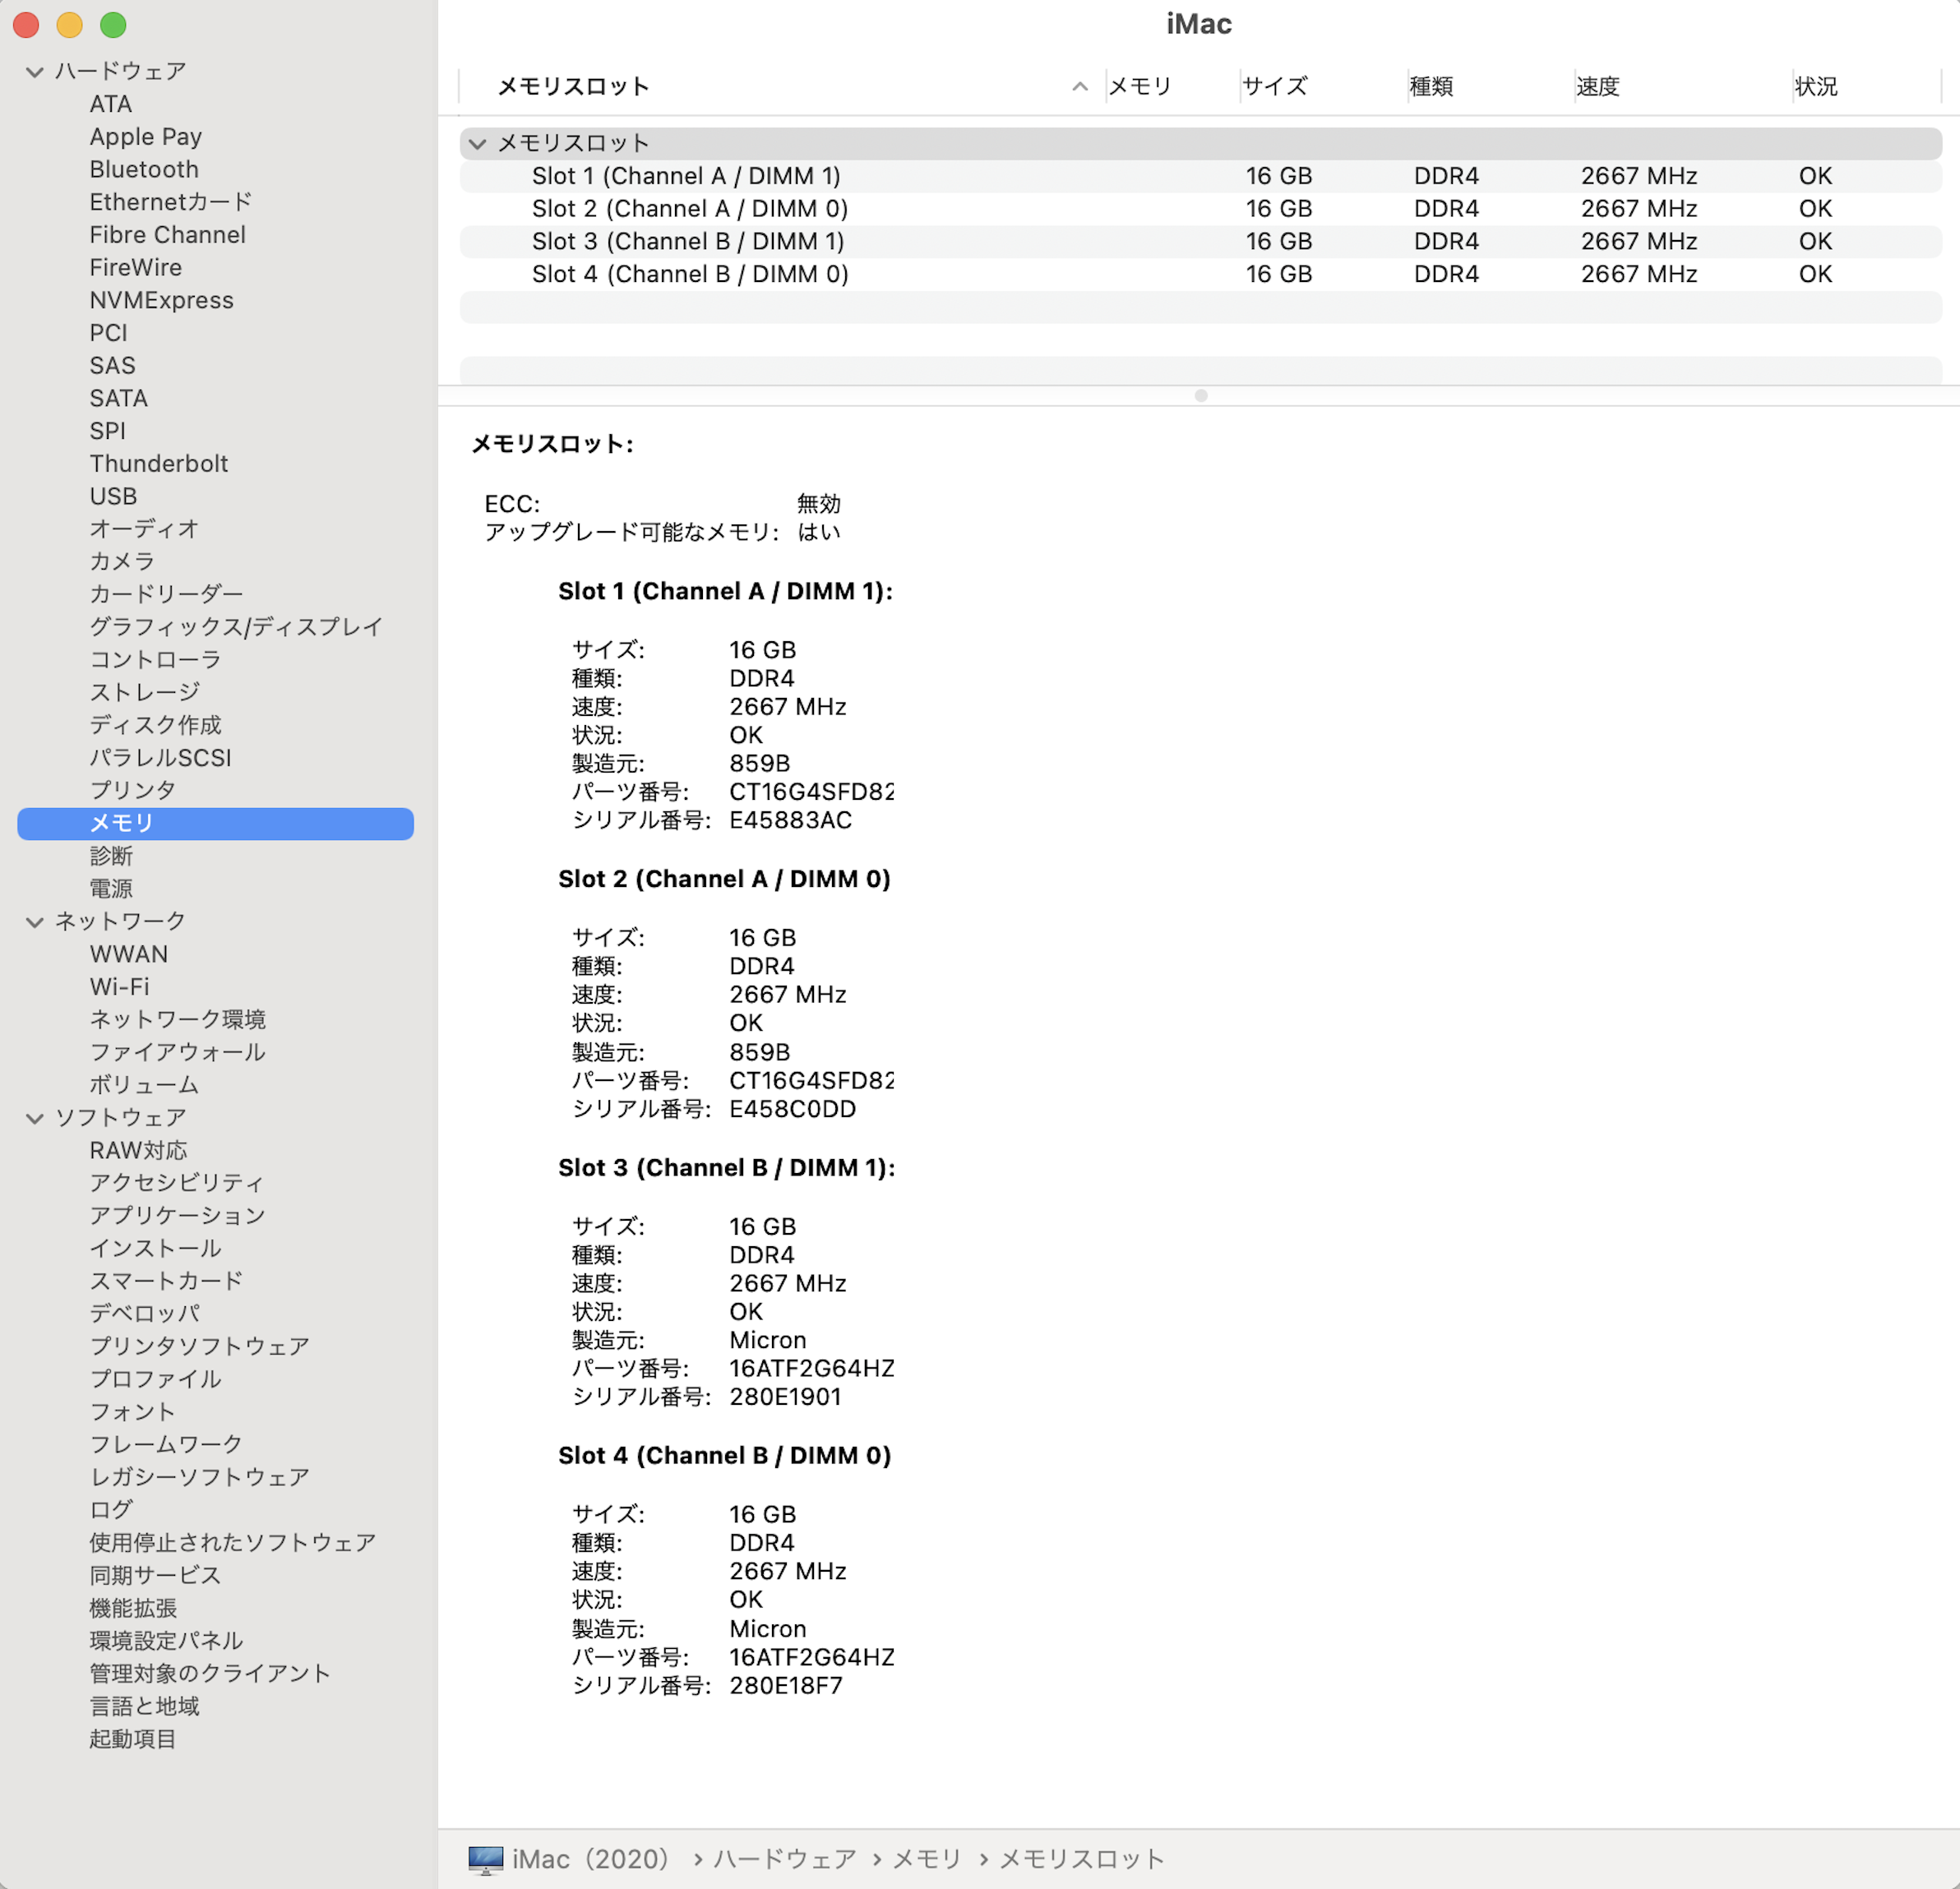Click メモリスロット in the bottom path bar

[1082, 1859]
